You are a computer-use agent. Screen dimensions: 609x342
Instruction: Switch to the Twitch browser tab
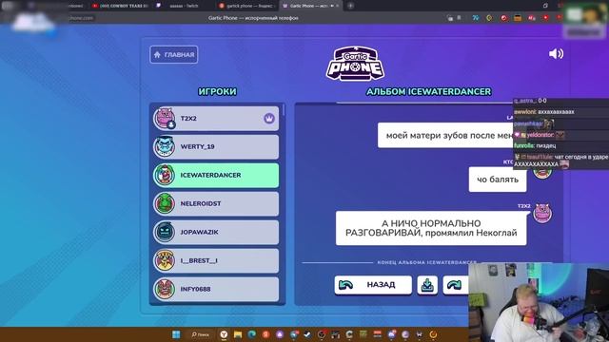[x=184, y=6]
